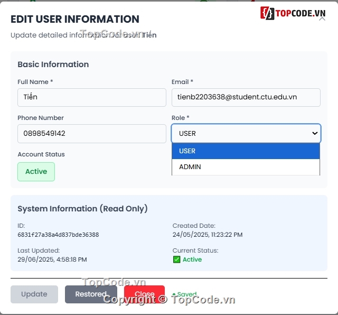Click the Basic Information heading
The image size is (338, 315).
[53, 64]
